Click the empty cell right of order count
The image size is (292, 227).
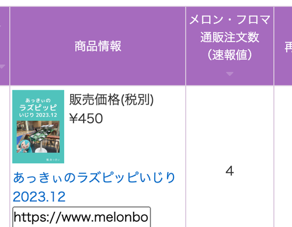[283, 156]
